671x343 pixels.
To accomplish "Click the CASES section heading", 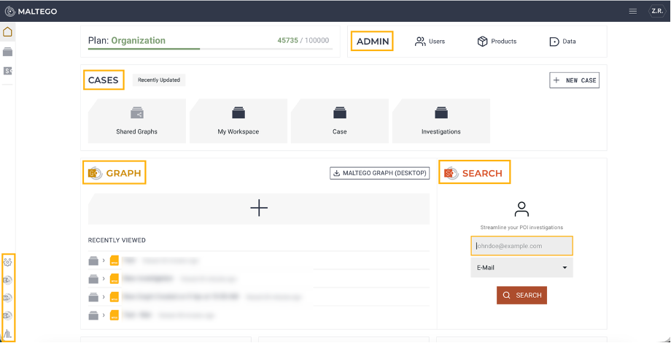I will click(x=104, y=80).
